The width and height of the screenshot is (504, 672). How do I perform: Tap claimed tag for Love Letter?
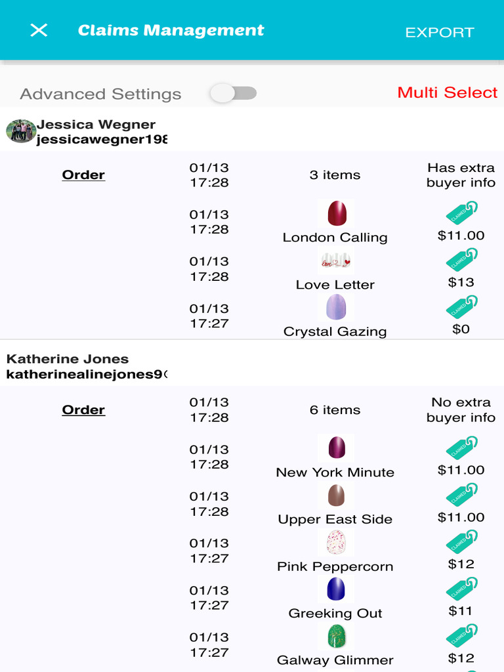tap(461, 260)
